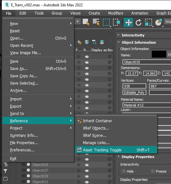Click the black object color swatch
The image size is (171, 184).
(x=159, y=54)
